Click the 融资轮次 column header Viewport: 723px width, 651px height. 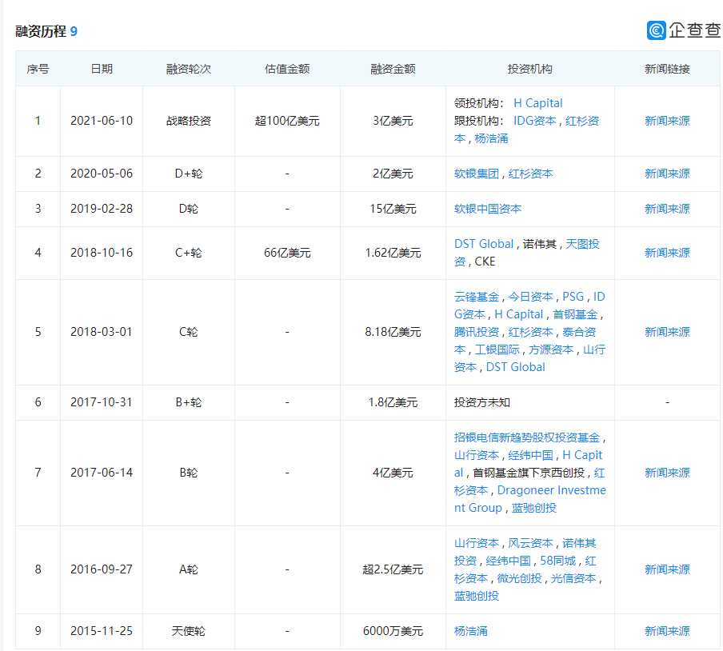pos(189,69)
